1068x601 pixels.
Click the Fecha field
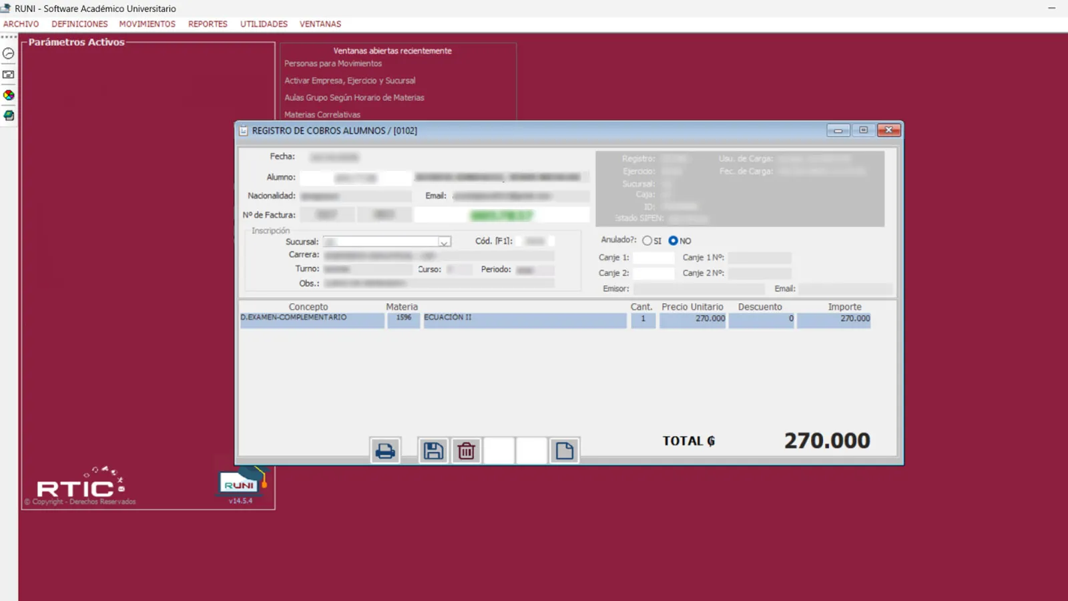pyautogui.click(x=334, y=157)
